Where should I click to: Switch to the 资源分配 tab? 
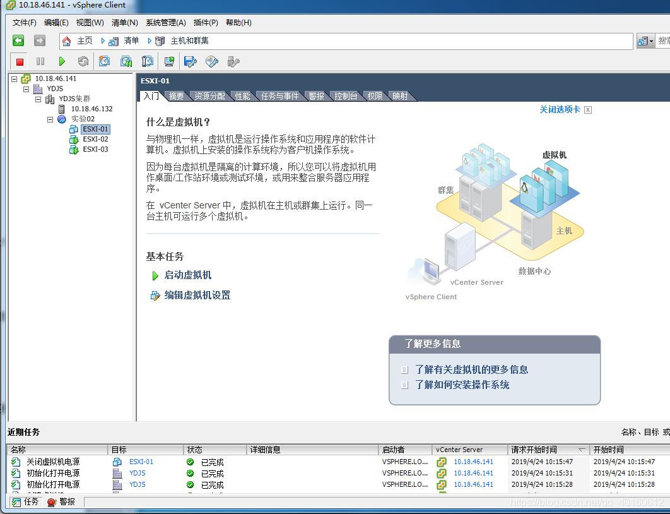209,96
